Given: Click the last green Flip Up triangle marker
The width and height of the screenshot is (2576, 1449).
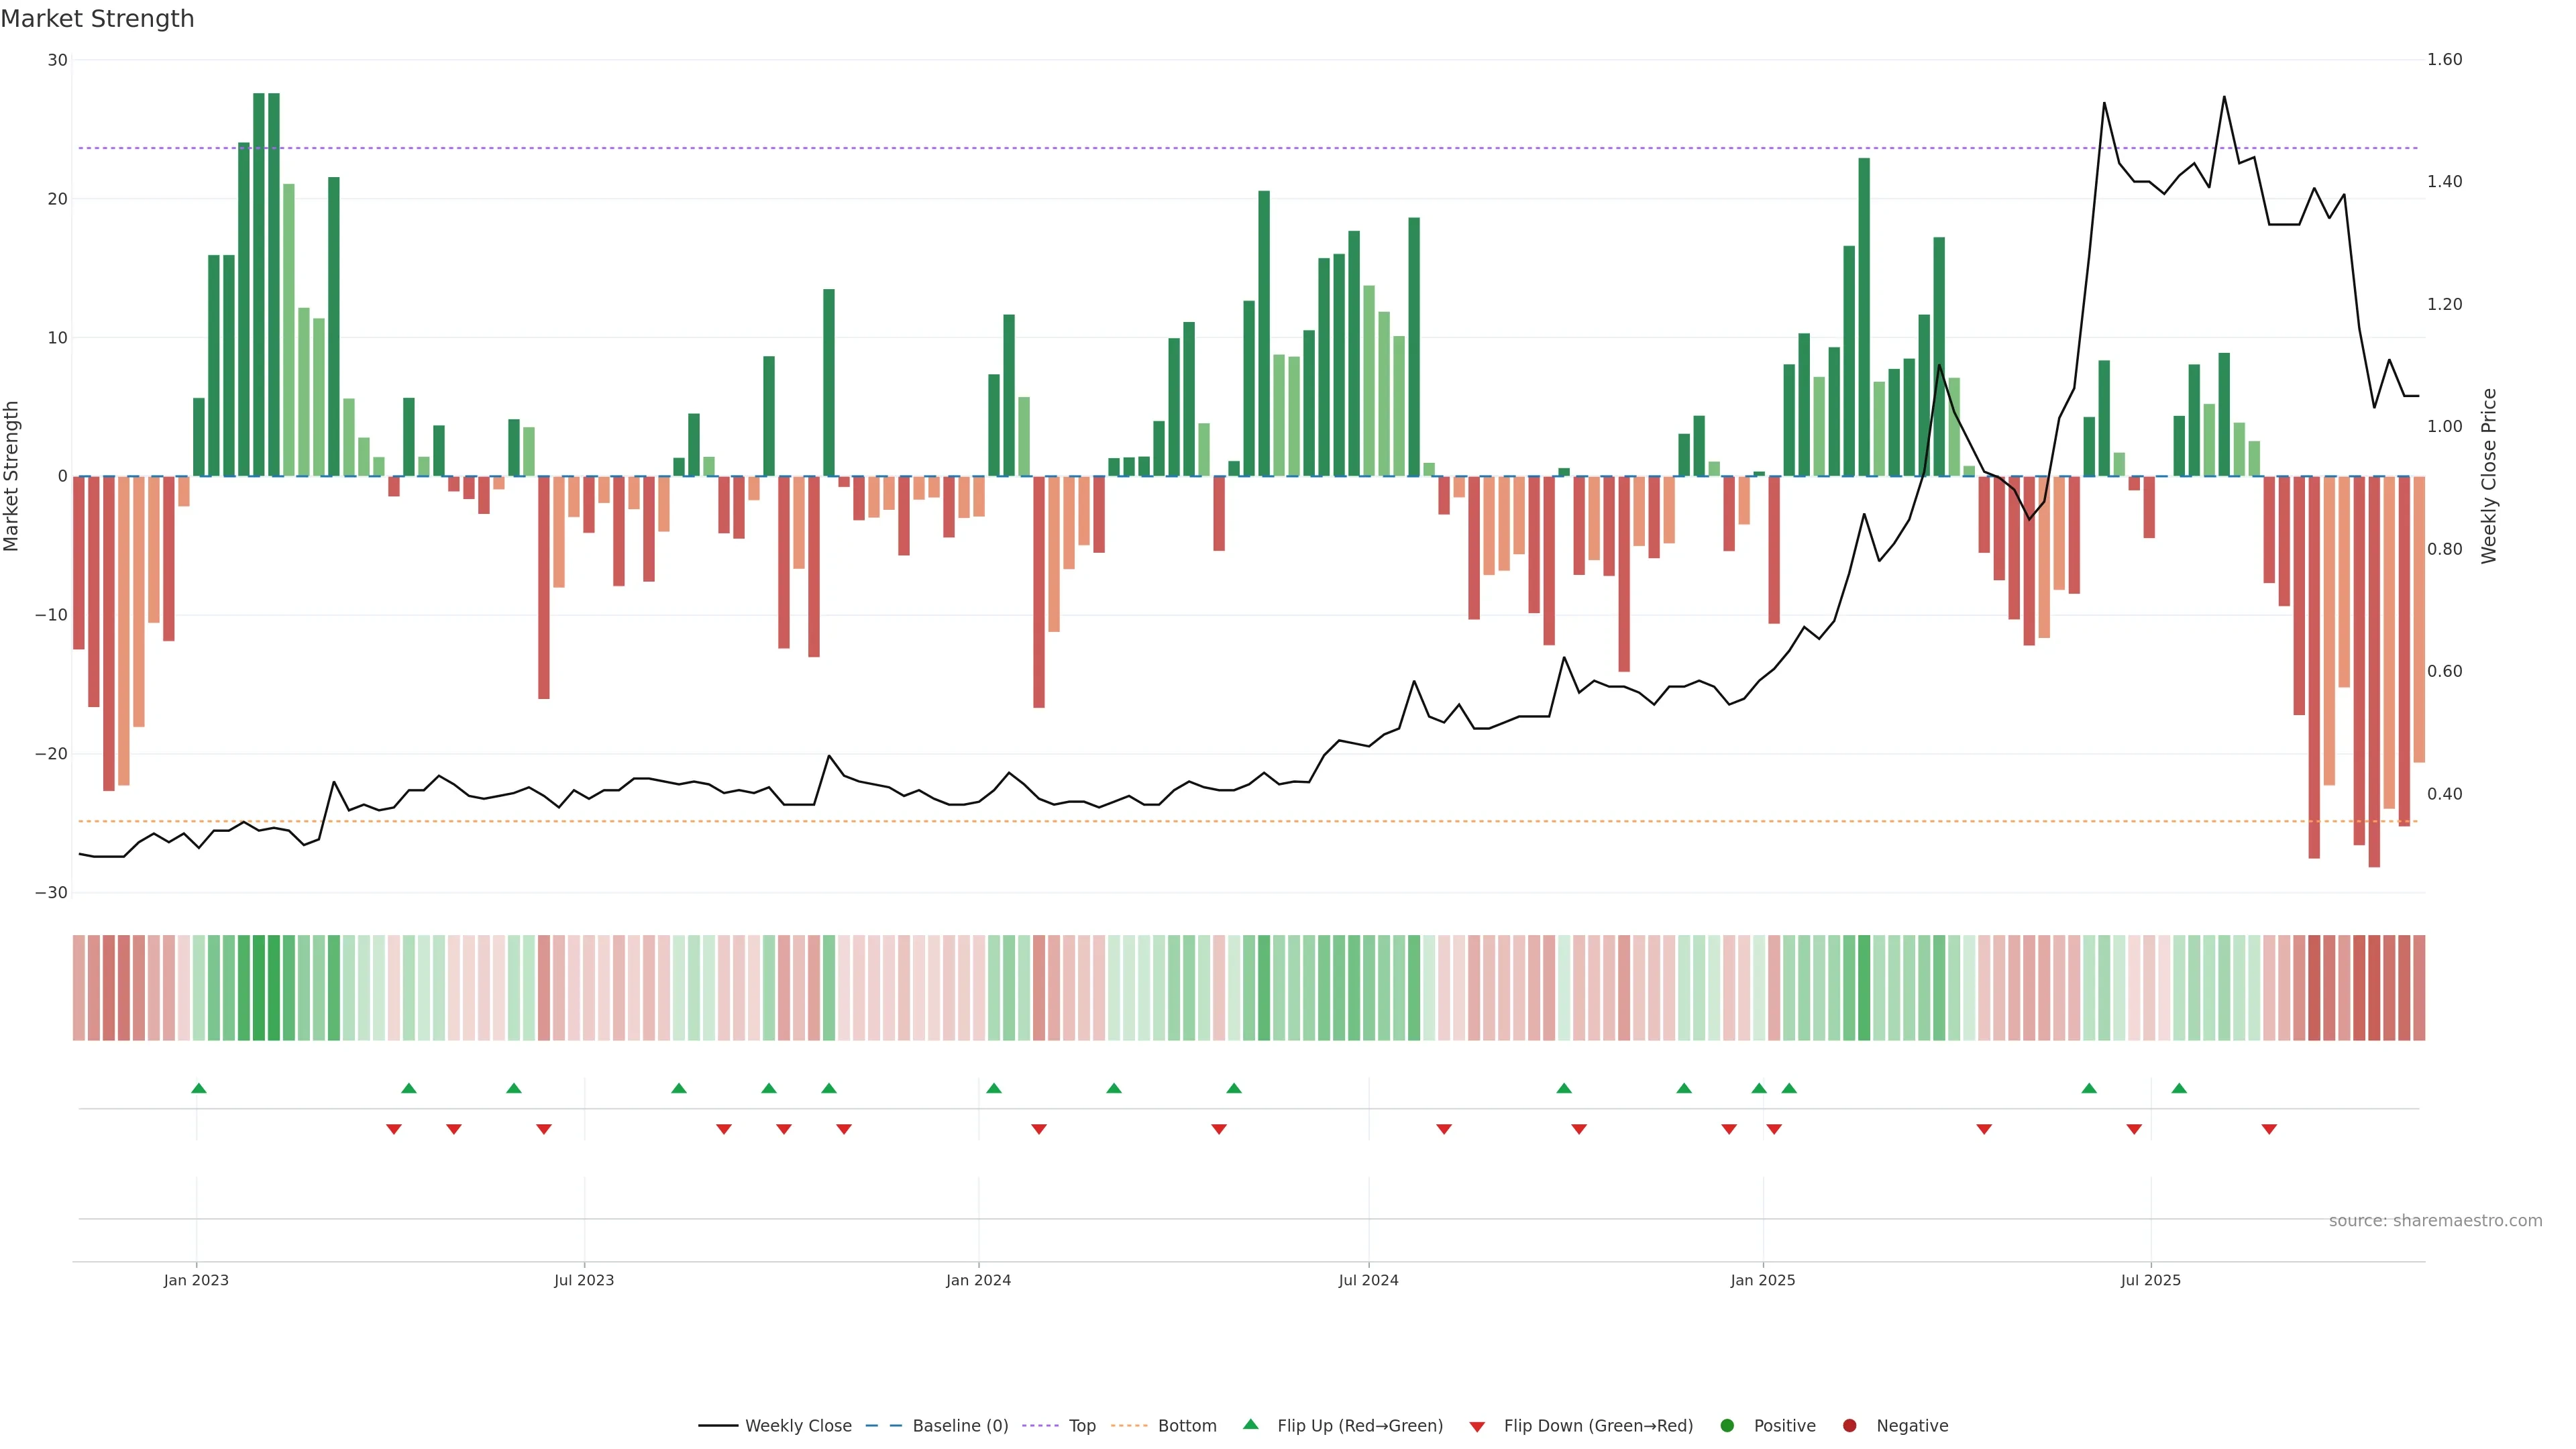Looking at the screenshot, I should click(2179, 1088).
